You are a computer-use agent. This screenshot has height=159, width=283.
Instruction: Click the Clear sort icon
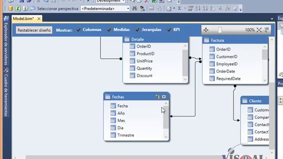[x=213, y=8]
